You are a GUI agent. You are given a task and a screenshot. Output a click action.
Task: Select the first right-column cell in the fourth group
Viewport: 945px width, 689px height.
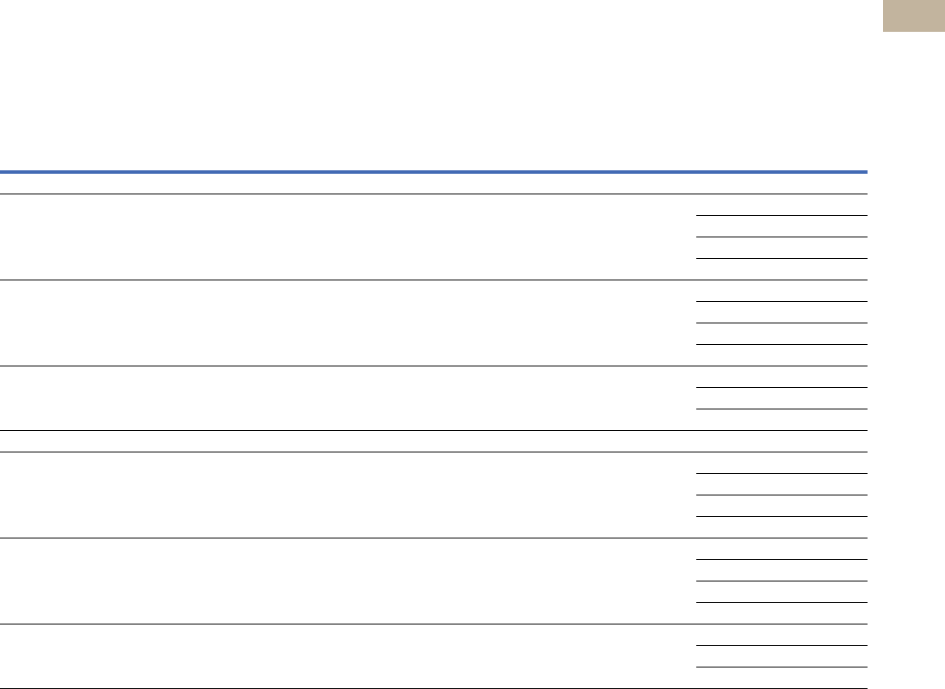[x=781, y=463]
